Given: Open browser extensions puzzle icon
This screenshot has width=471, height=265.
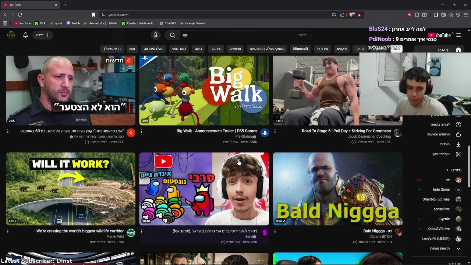Looking at the screenshot, I should pyautogui.click(x=417, y=15).
